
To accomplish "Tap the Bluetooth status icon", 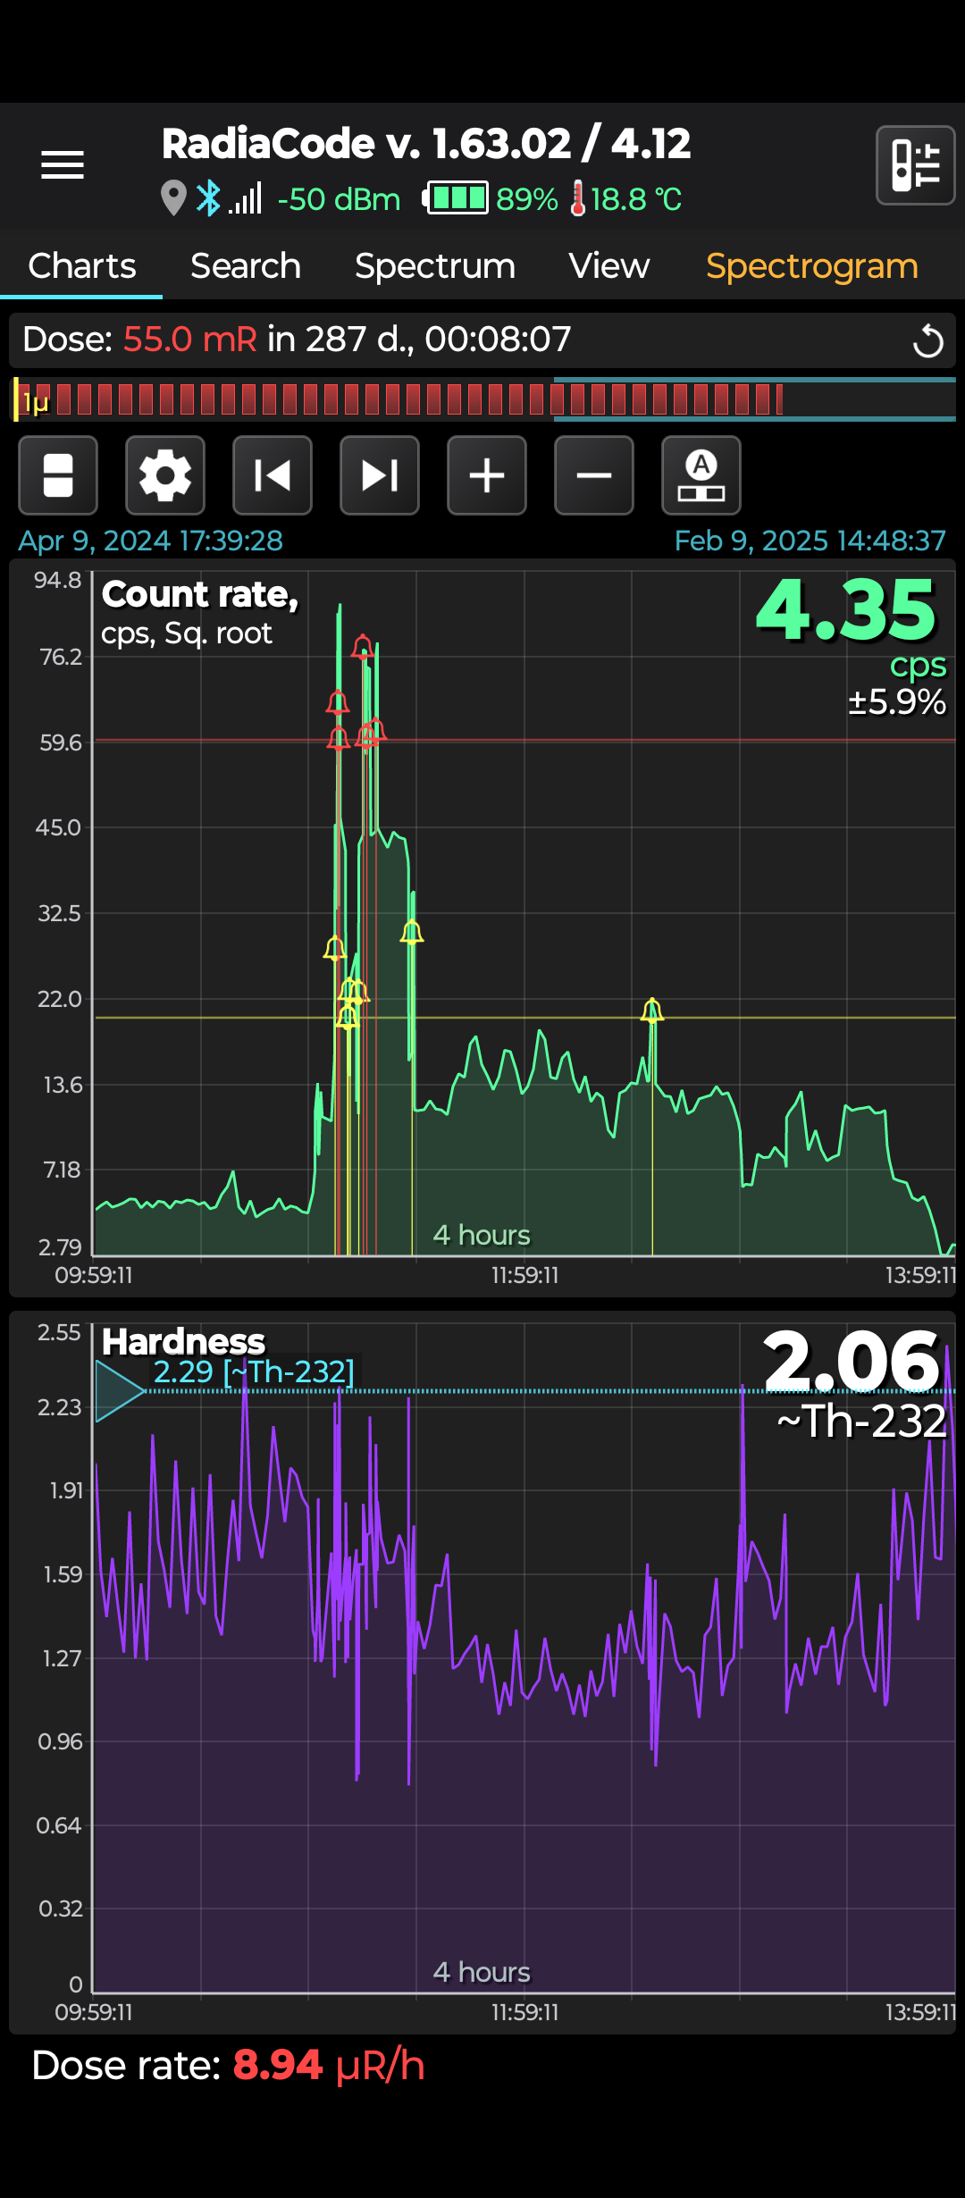I will (208, 198).
